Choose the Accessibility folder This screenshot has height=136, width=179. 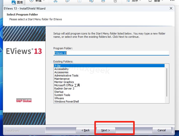click(x=61, y=69)
